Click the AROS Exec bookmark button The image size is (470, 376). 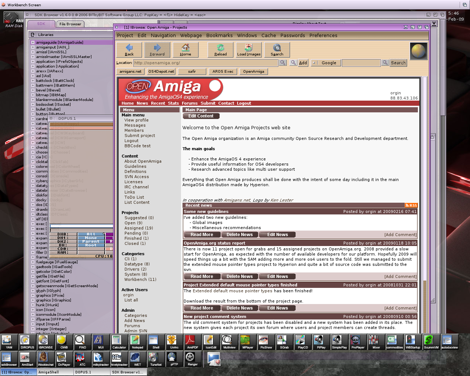(223, 72)
